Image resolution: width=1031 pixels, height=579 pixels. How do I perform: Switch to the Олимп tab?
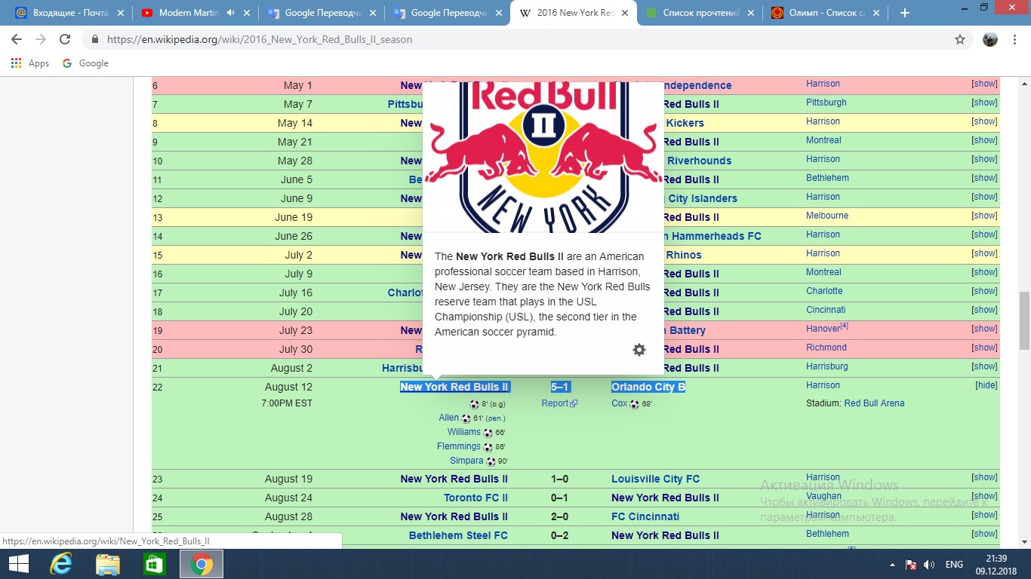(823, 13)
